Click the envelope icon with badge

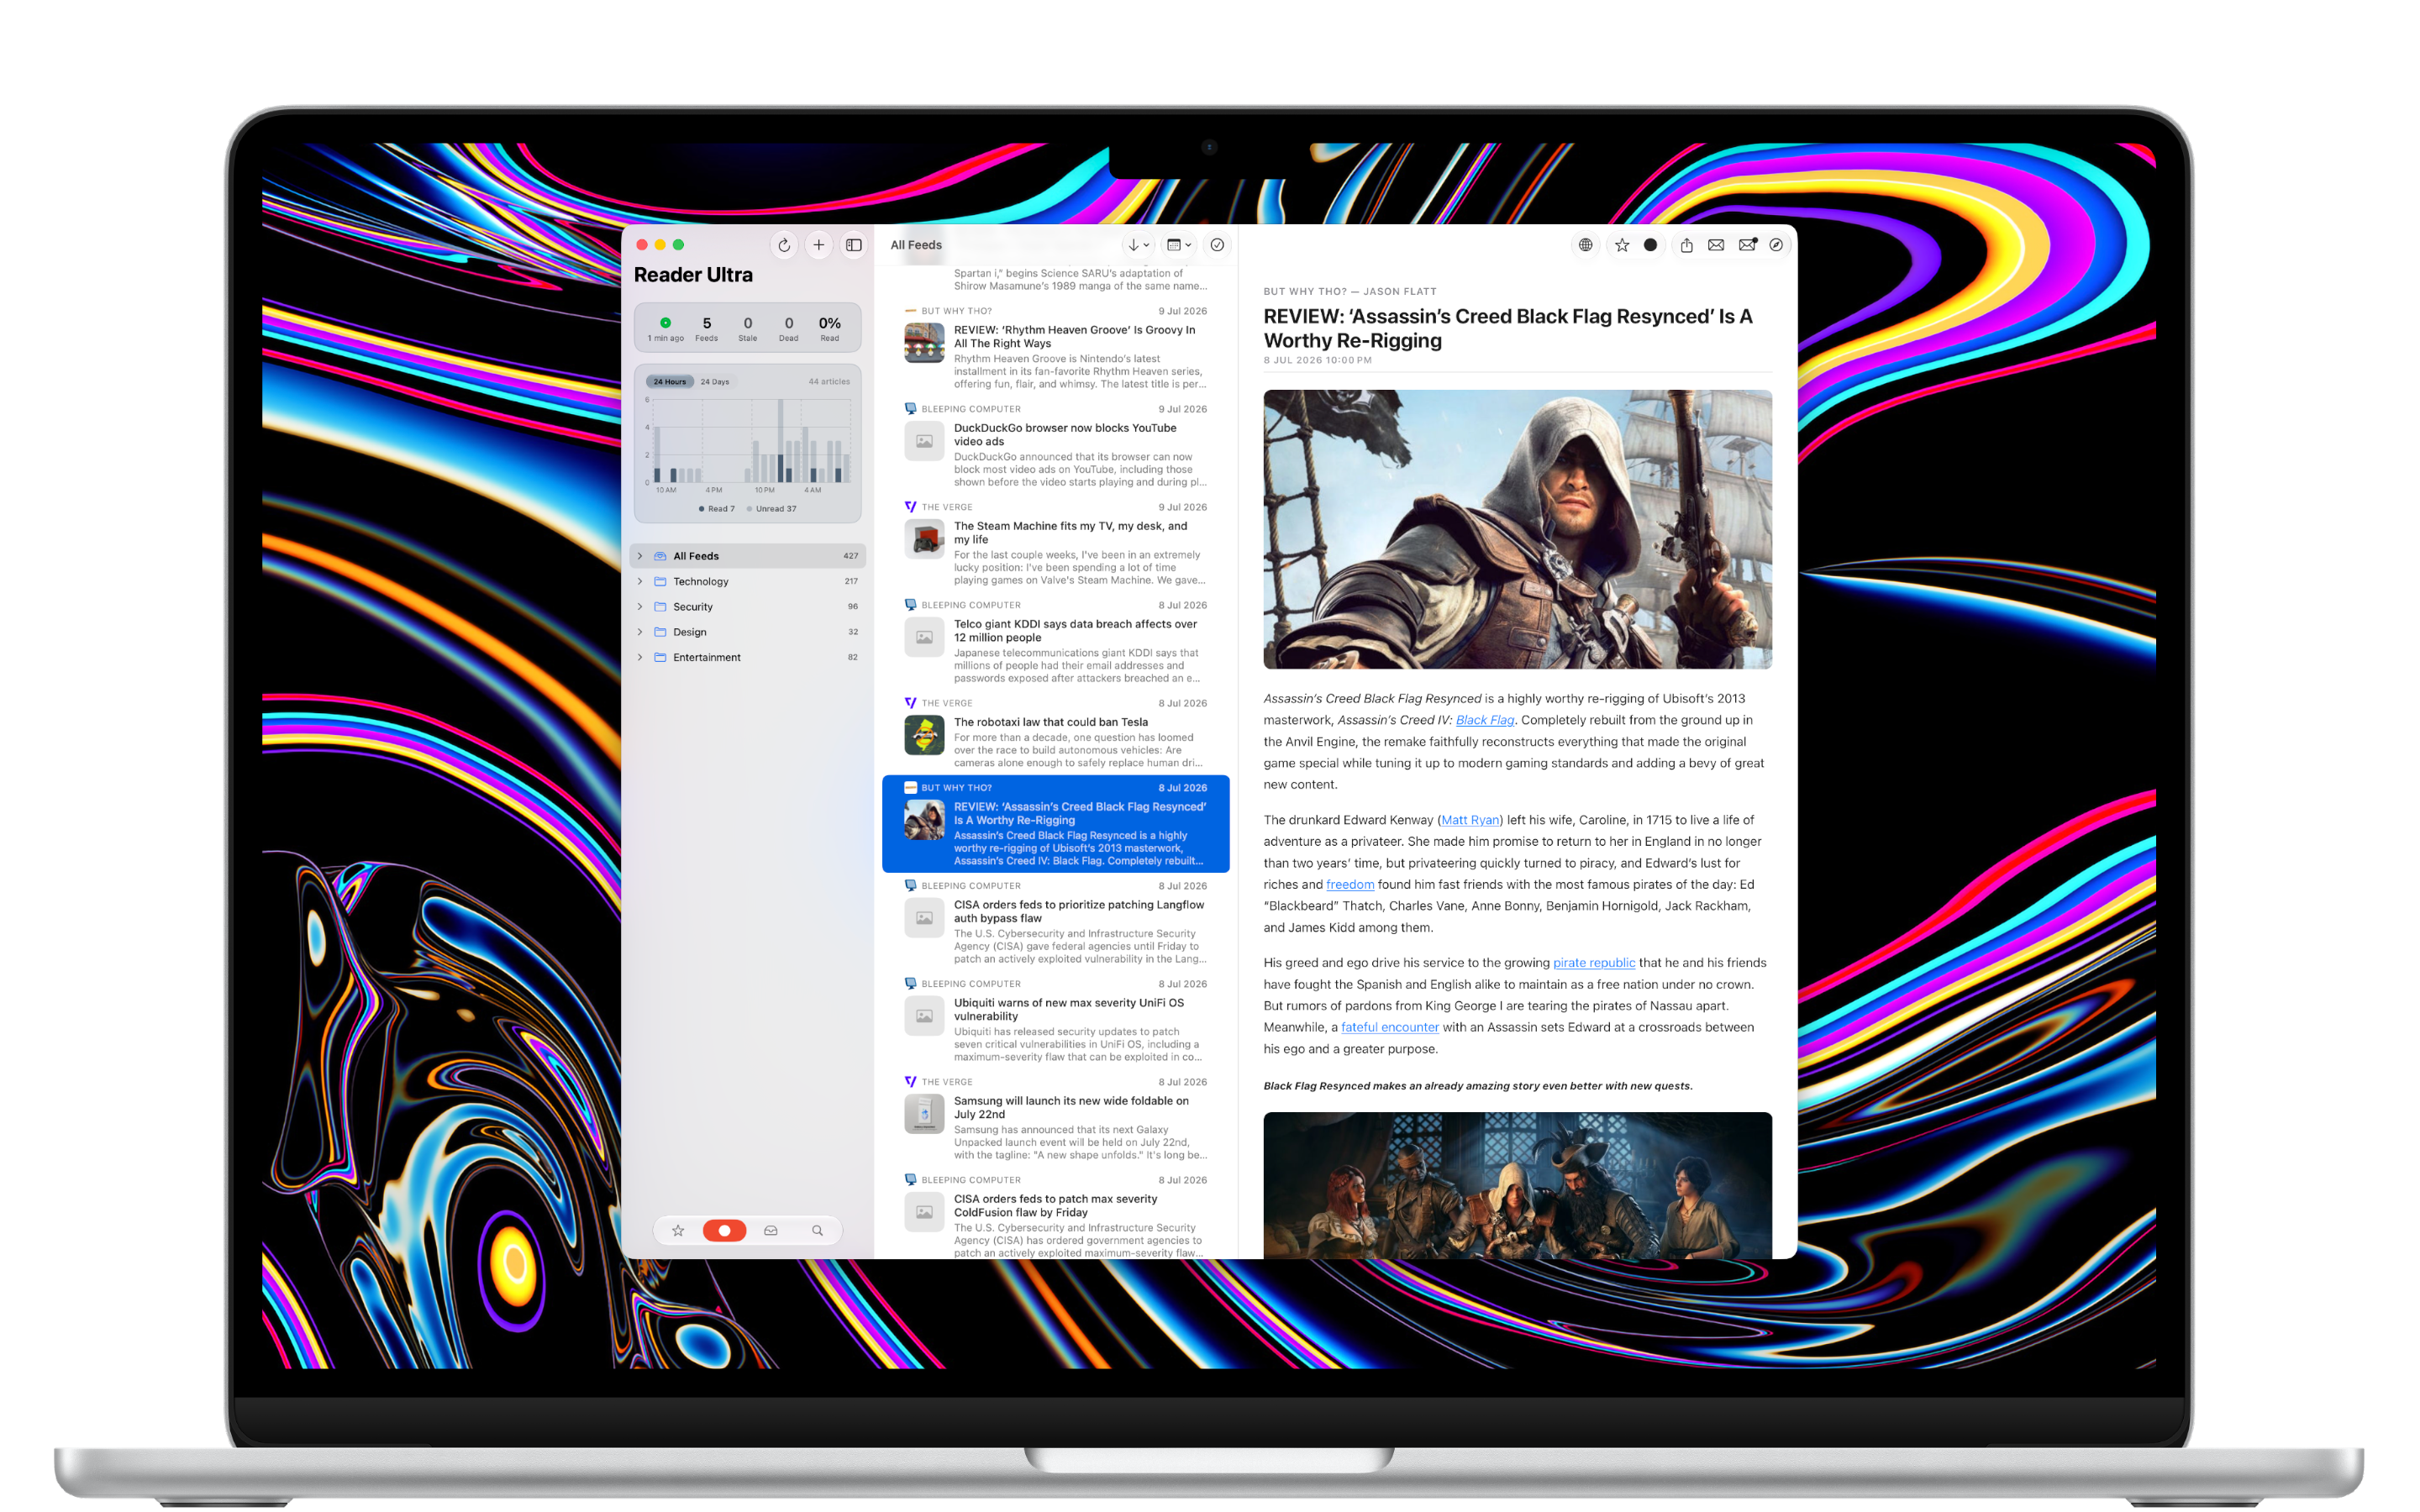pos(1747,245)
